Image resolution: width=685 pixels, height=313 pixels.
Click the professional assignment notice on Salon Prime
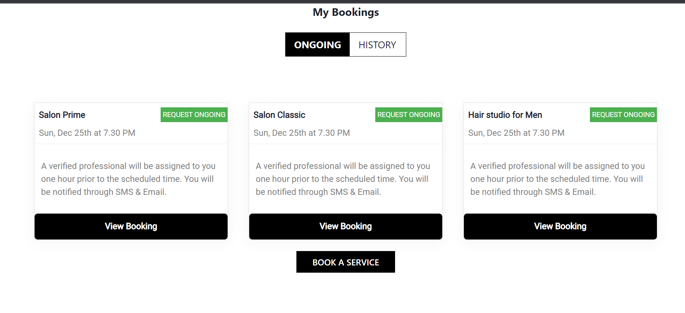pos(129,179)
